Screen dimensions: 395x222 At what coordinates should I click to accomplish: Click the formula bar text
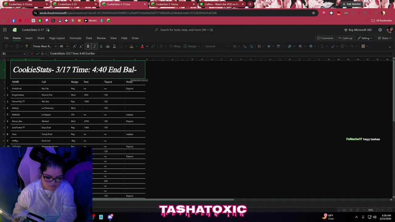click(73, 54)
